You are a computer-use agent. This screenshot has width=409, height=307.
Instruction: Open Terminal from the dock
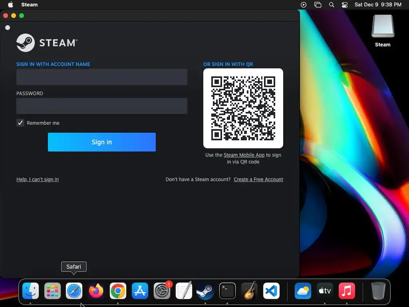(227, 291)
